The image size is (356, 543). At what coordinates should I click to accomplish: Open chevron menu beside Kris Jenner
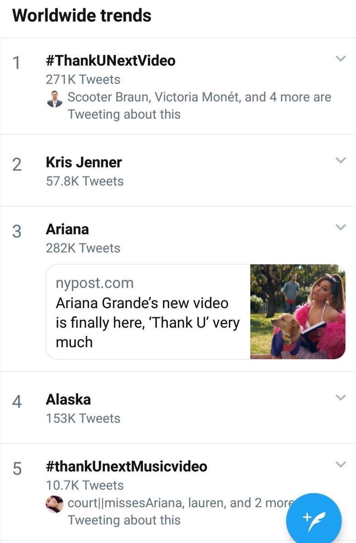(341, 160)
